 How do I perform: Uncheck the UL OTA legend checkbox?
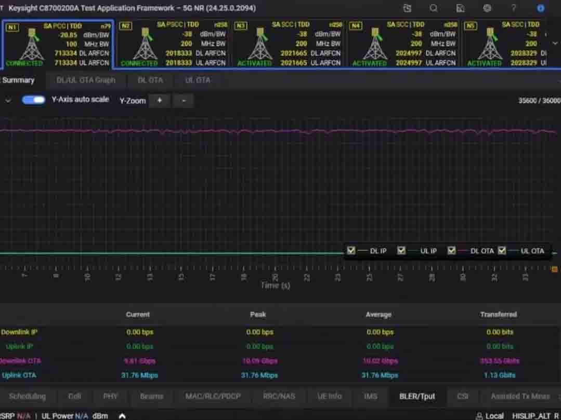click(502, 251)
